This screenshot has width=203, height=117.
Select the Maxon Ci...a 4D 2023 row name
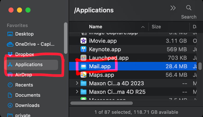point(116,83)
